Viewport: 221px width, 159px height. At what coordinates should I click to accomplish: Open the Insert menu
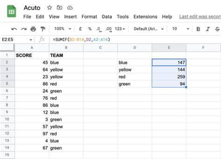point(70,17)
